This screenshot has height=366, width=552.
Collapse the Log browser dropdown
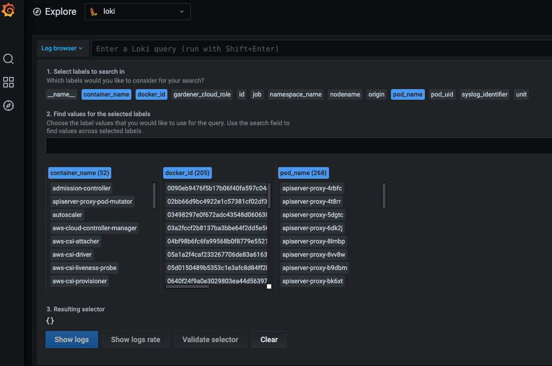(62, 48)
